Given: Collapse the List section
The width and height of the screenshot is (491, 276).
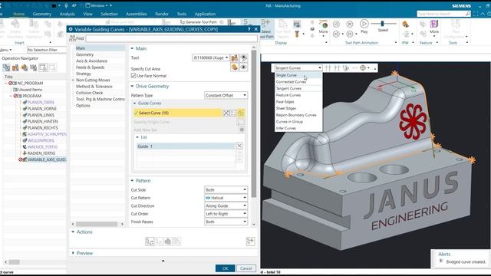Looking at the screenshot, I should [x=137, y=137].
